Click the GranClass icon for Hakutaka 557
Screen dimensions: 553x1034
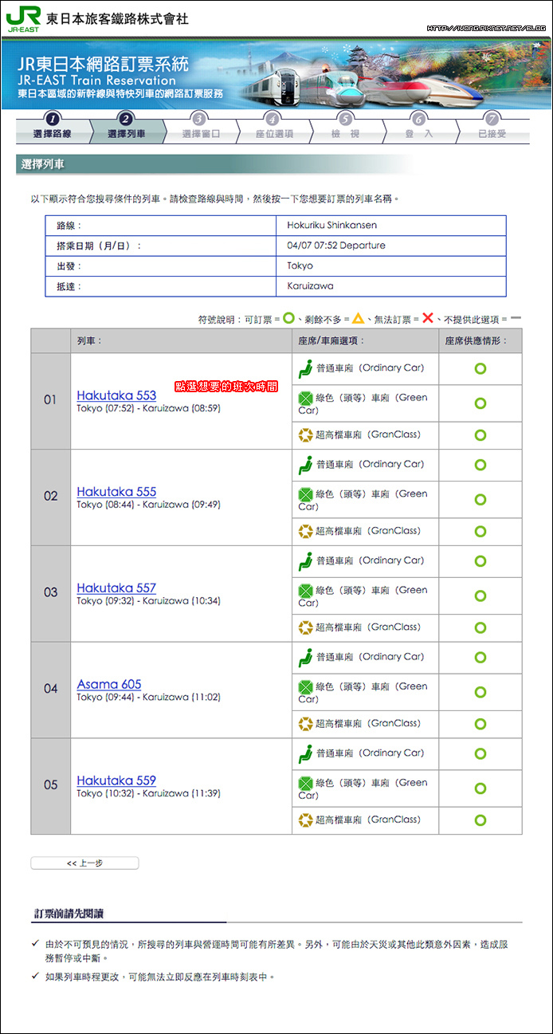click(305, 627)
